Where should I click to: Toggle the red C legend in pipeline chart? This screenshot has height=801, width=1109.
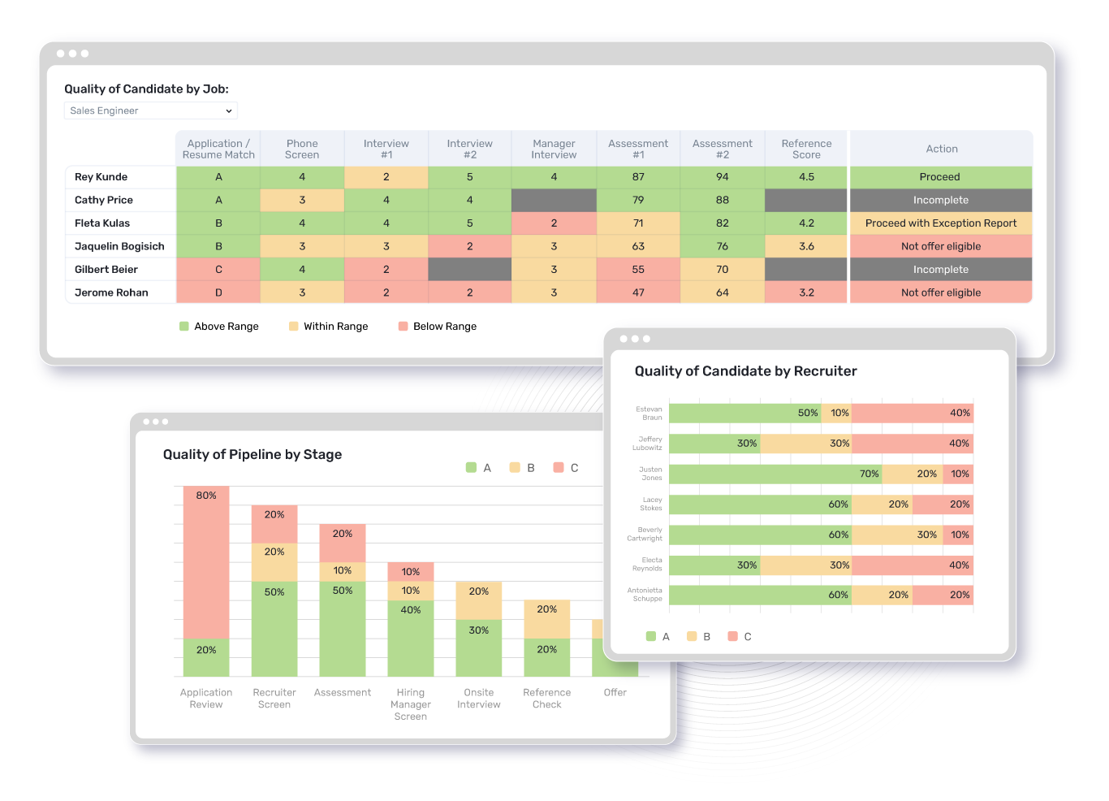click(559, 467)
